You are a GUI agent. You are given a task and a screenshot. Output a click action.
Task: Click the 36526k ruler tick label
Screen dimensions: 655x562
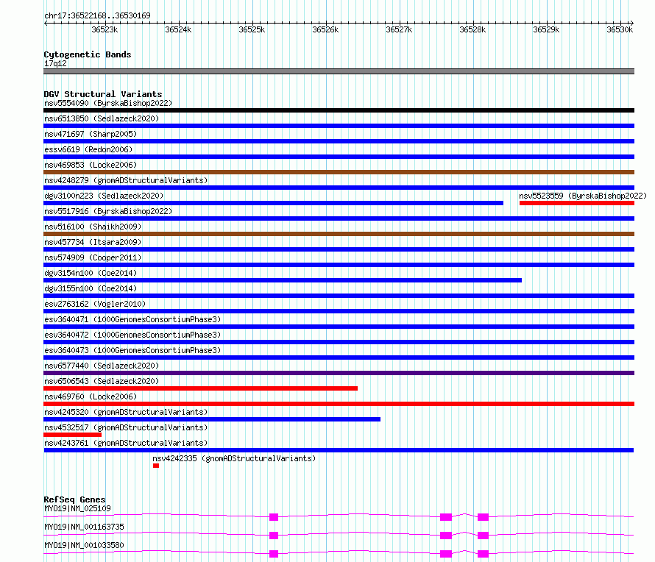[x=325, y=29]
